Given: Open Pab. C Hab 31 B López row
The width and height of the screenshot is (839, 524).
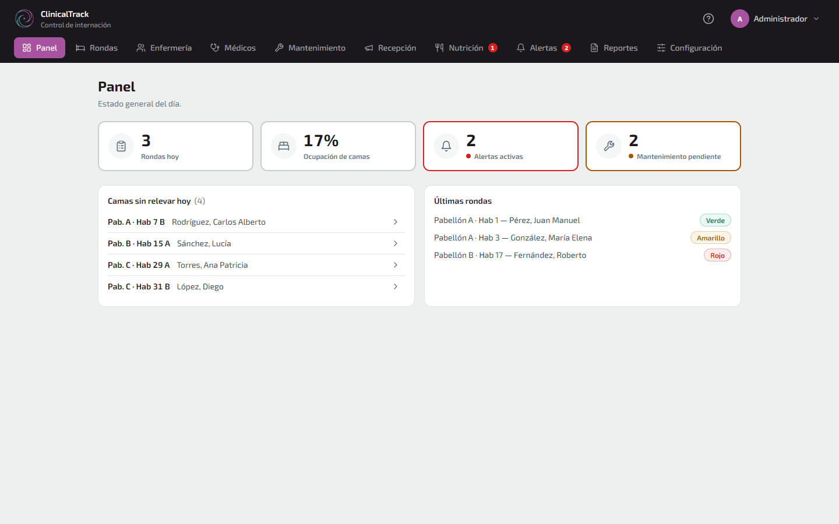Looking at the screenshot, I should point(256,286).
